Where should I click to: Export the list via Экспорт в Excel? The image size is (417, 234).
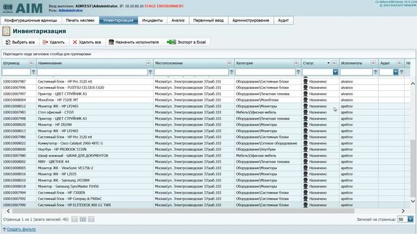tap(186, 42)
